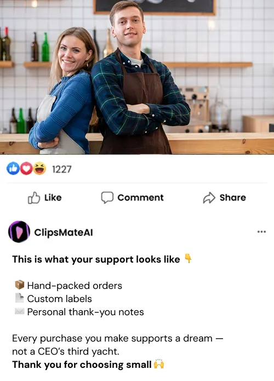
Task: Open the 1227 reactions count
Action: pos(62,169)
